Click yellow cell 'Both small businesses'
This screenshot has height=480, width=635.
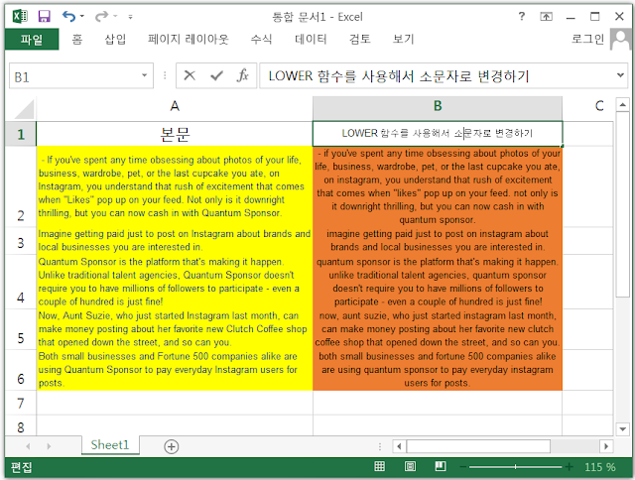pos(175,370)
